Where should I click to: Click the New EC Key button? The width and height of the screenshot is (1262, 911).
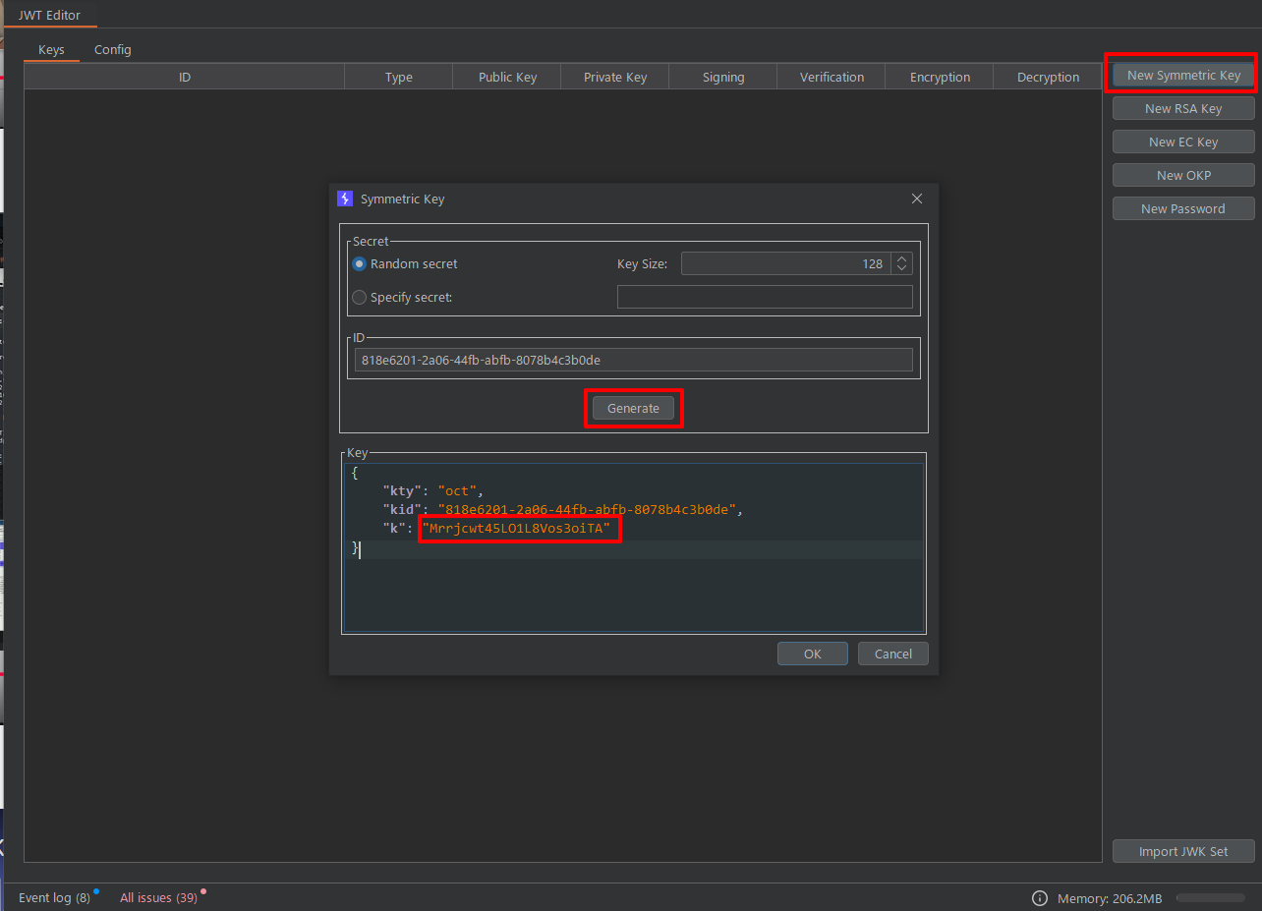[1183, 142]
